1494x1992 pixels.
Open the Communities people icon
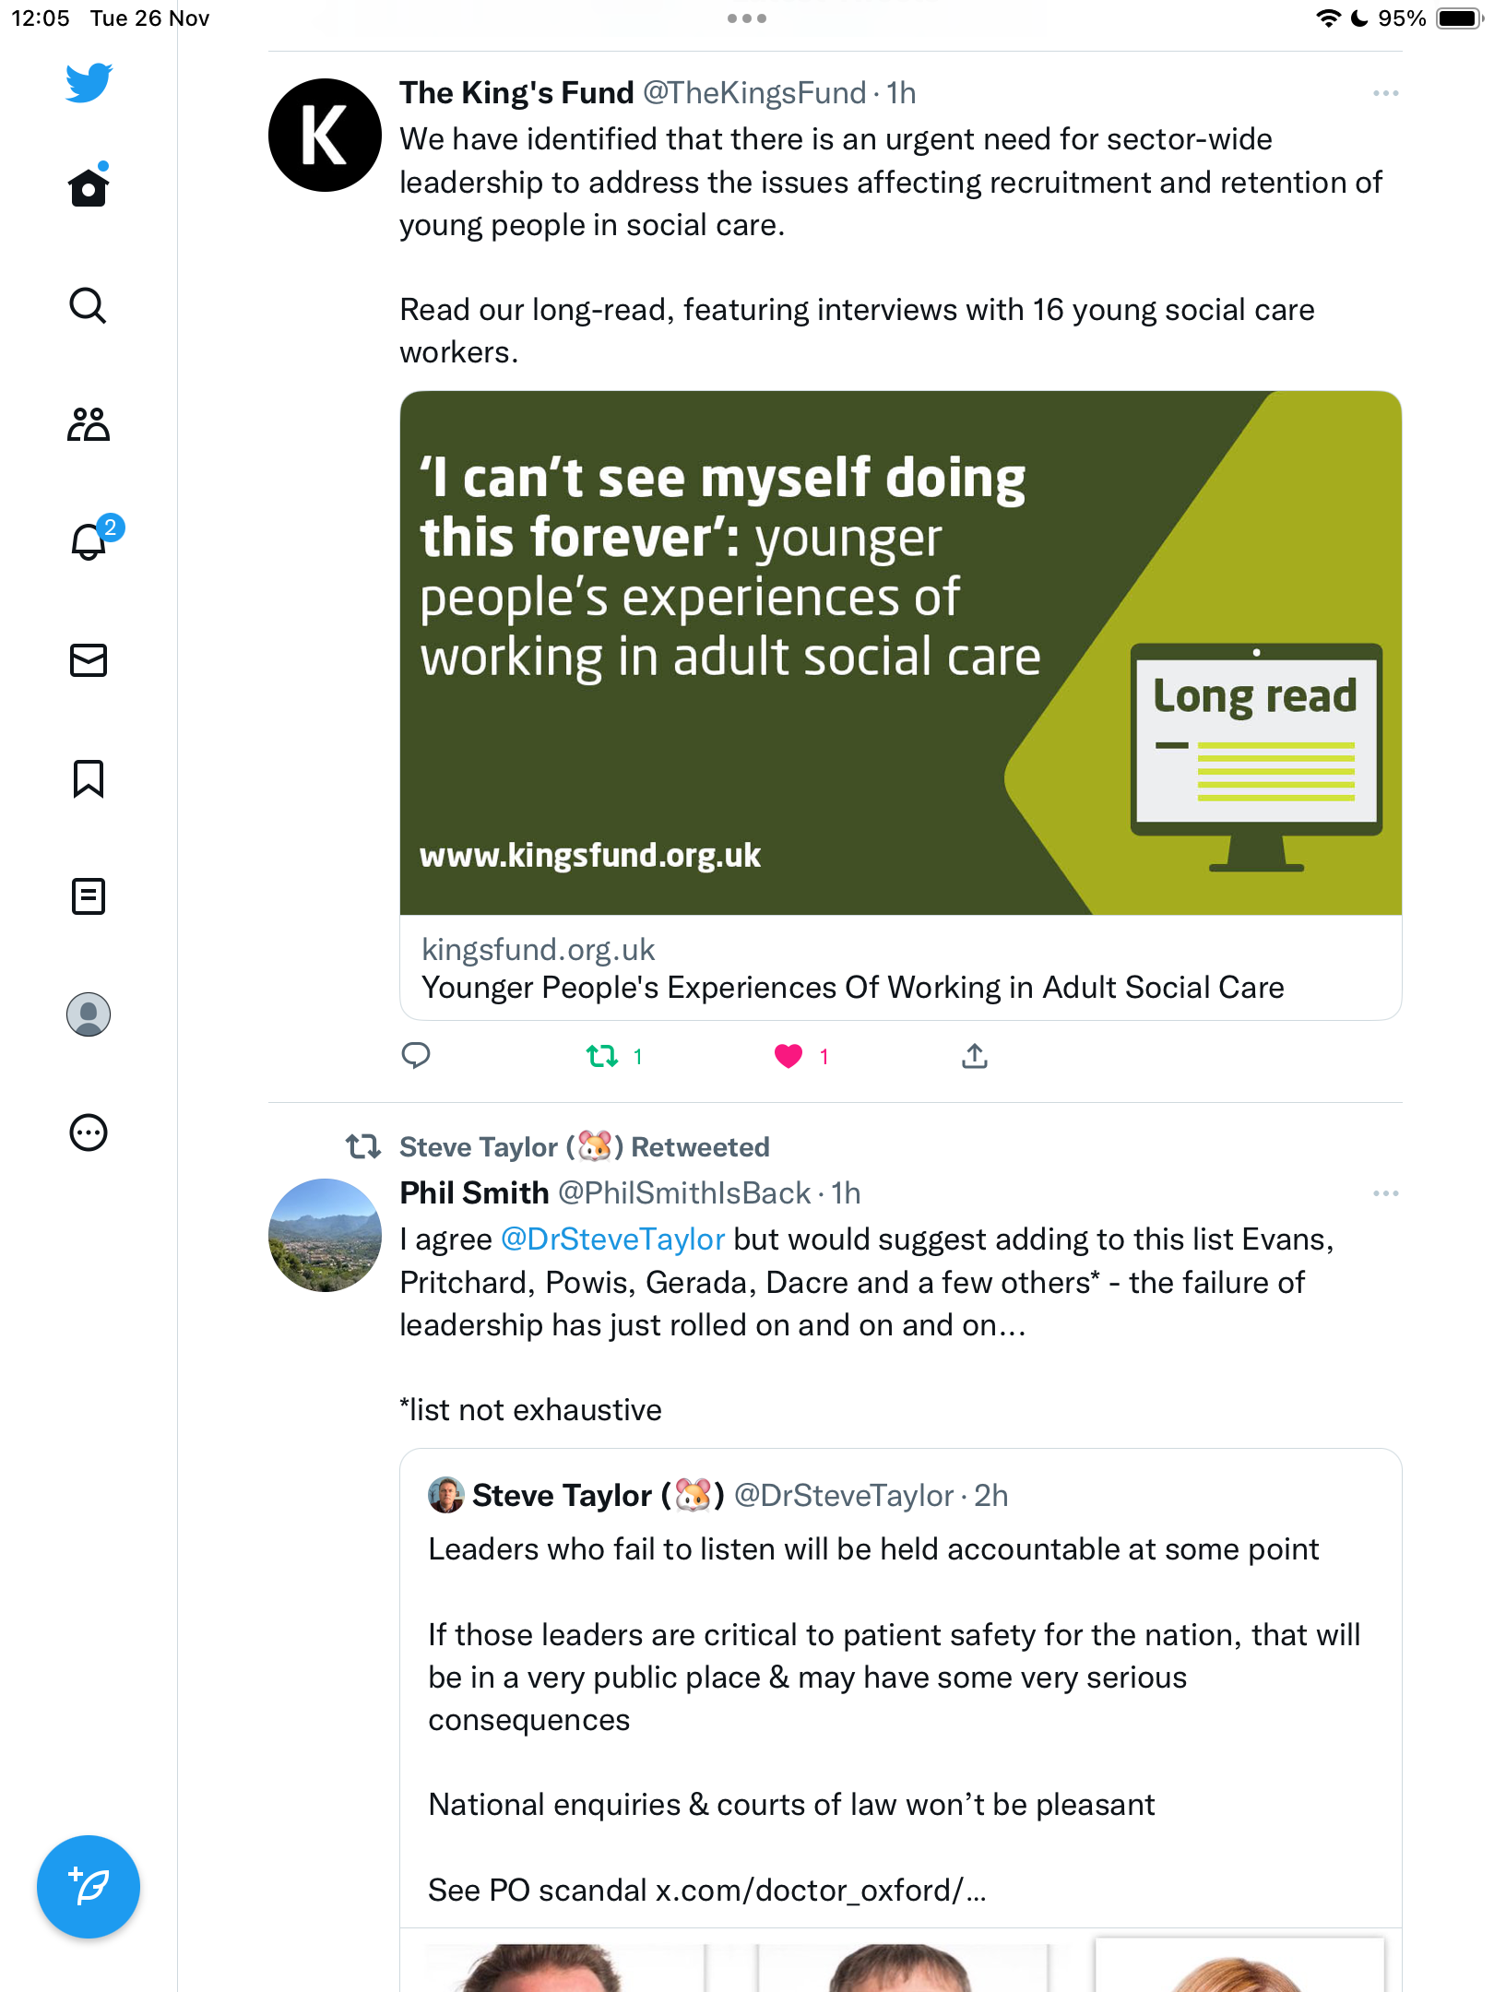[x=89, y=424]
